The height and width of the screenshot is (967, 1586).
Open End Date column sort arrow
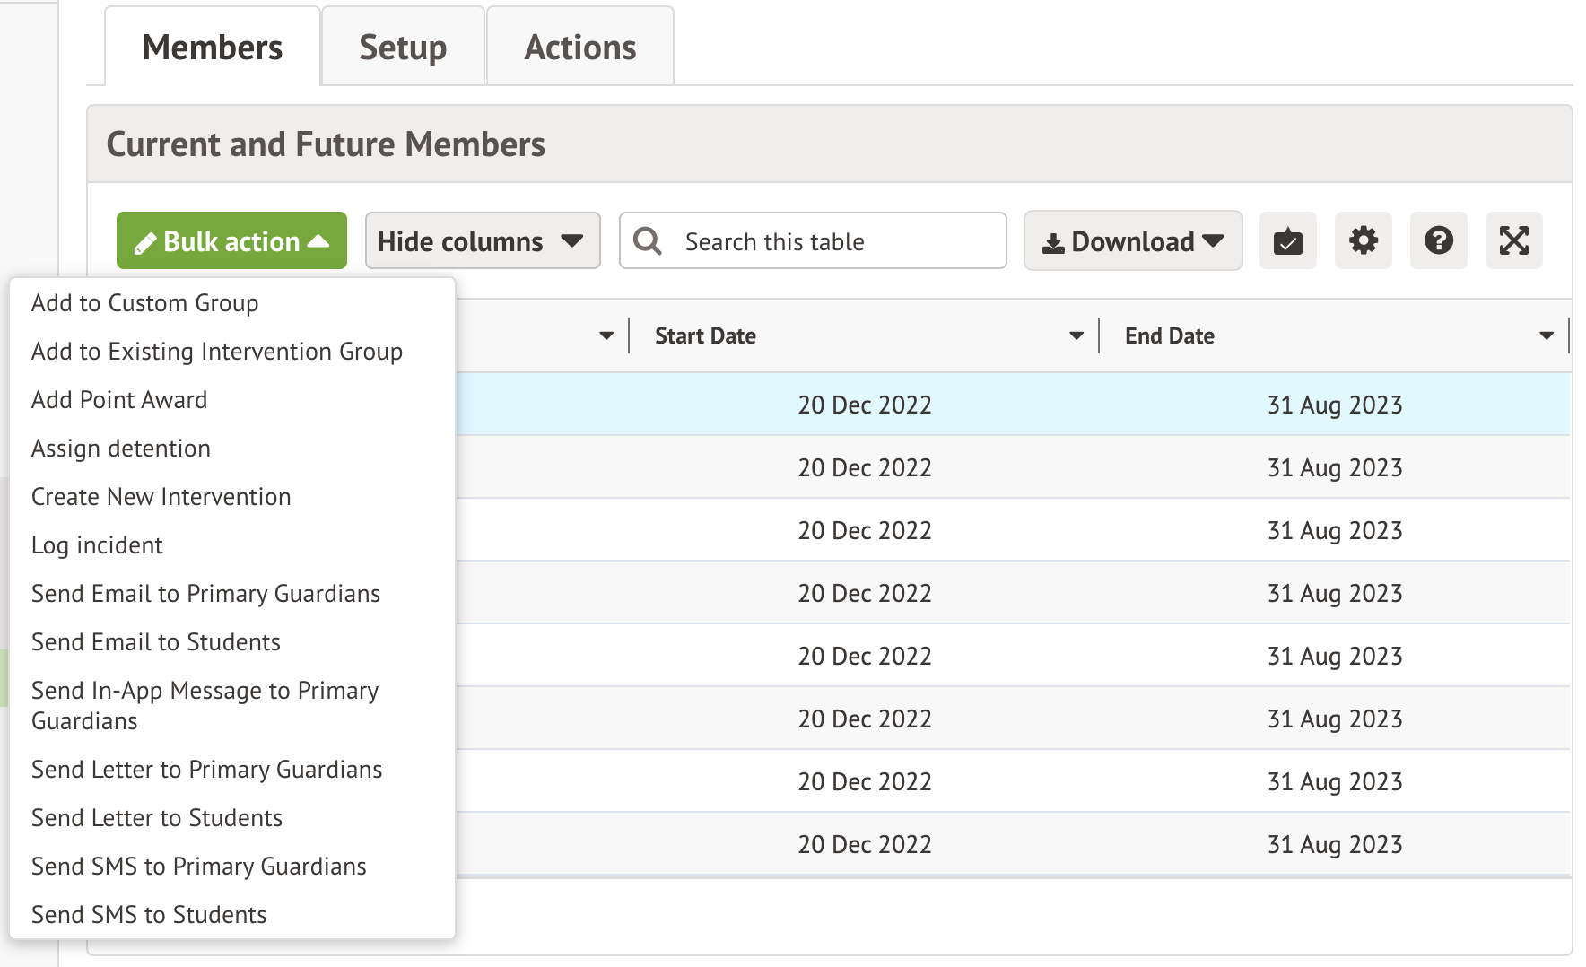click(1547, 335)
